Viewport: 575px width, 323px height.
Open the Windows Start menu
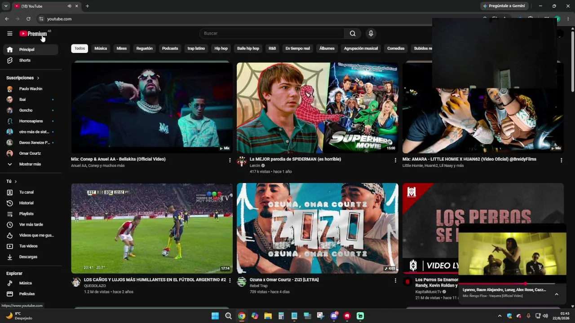pyautogui.click(x=215, y=316)
